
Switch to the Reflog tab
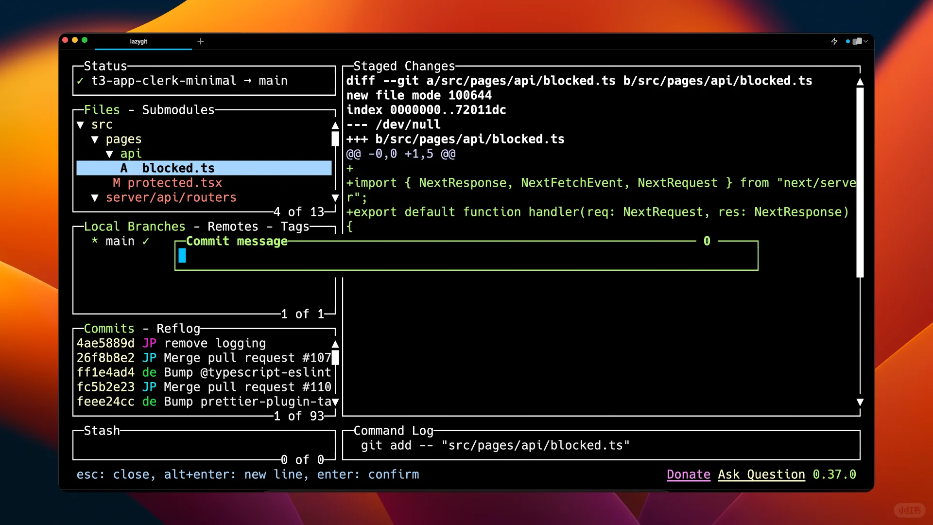178,329
